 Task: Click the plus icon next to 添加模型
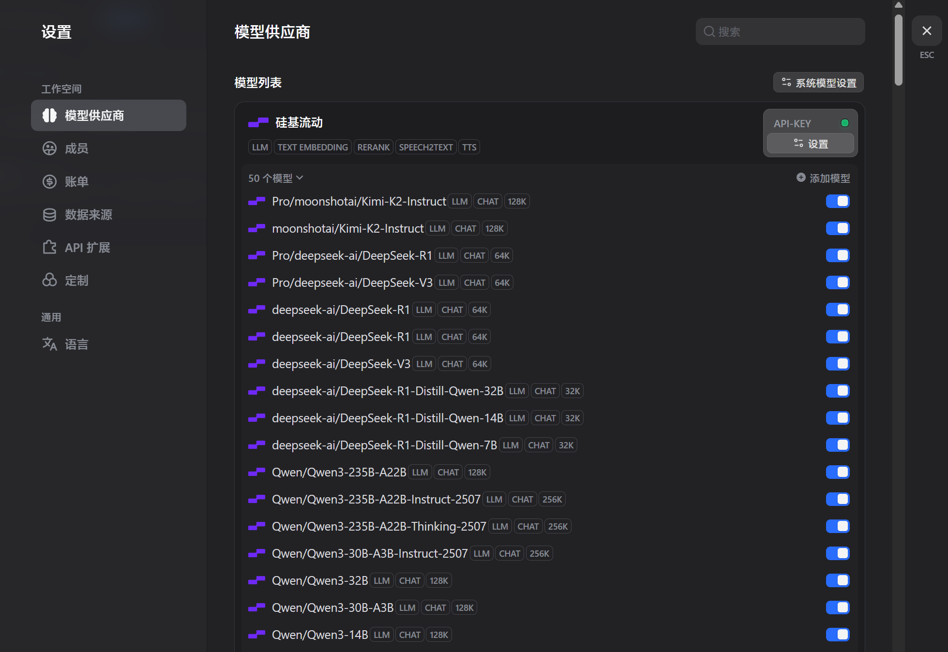801,178
